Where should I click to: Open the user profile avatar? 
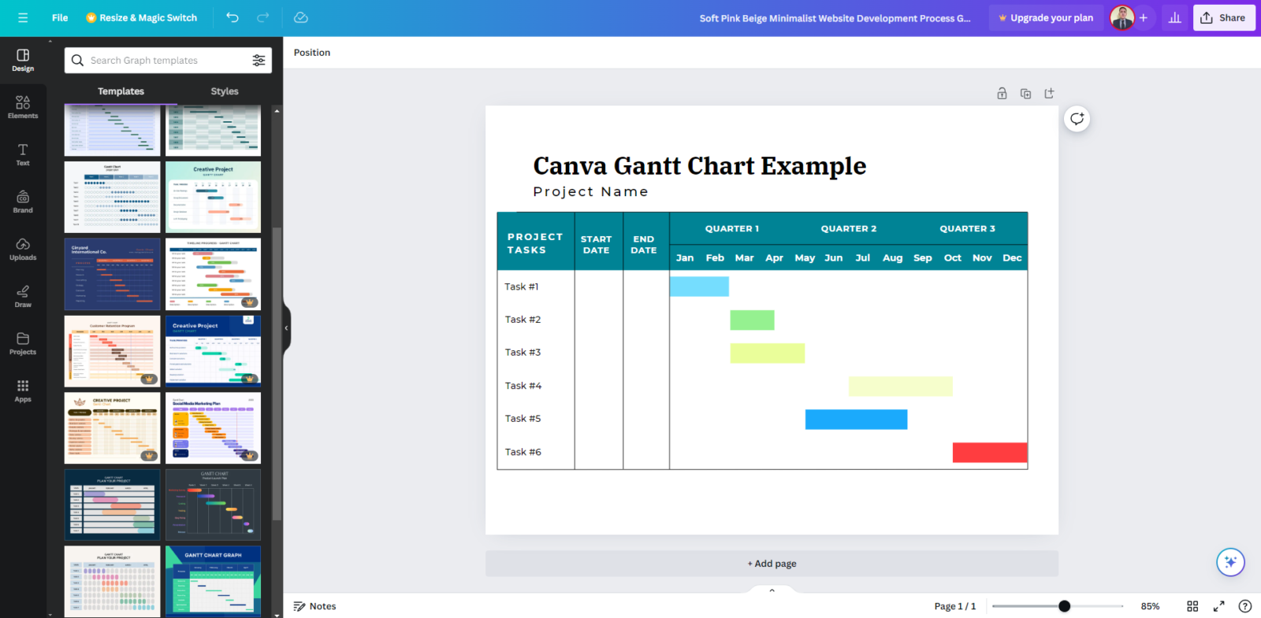click(1122, 17)
